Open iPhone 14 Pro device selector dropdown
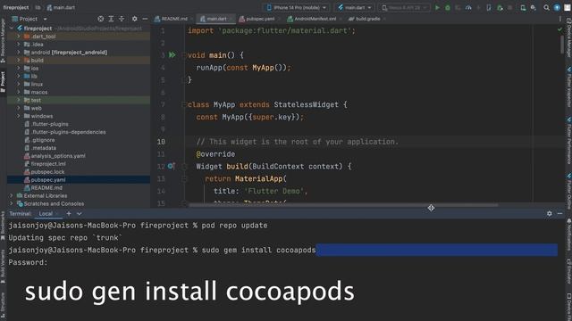Image resolution: width=572 pixels, height=321 pixels. coord(297,8)
